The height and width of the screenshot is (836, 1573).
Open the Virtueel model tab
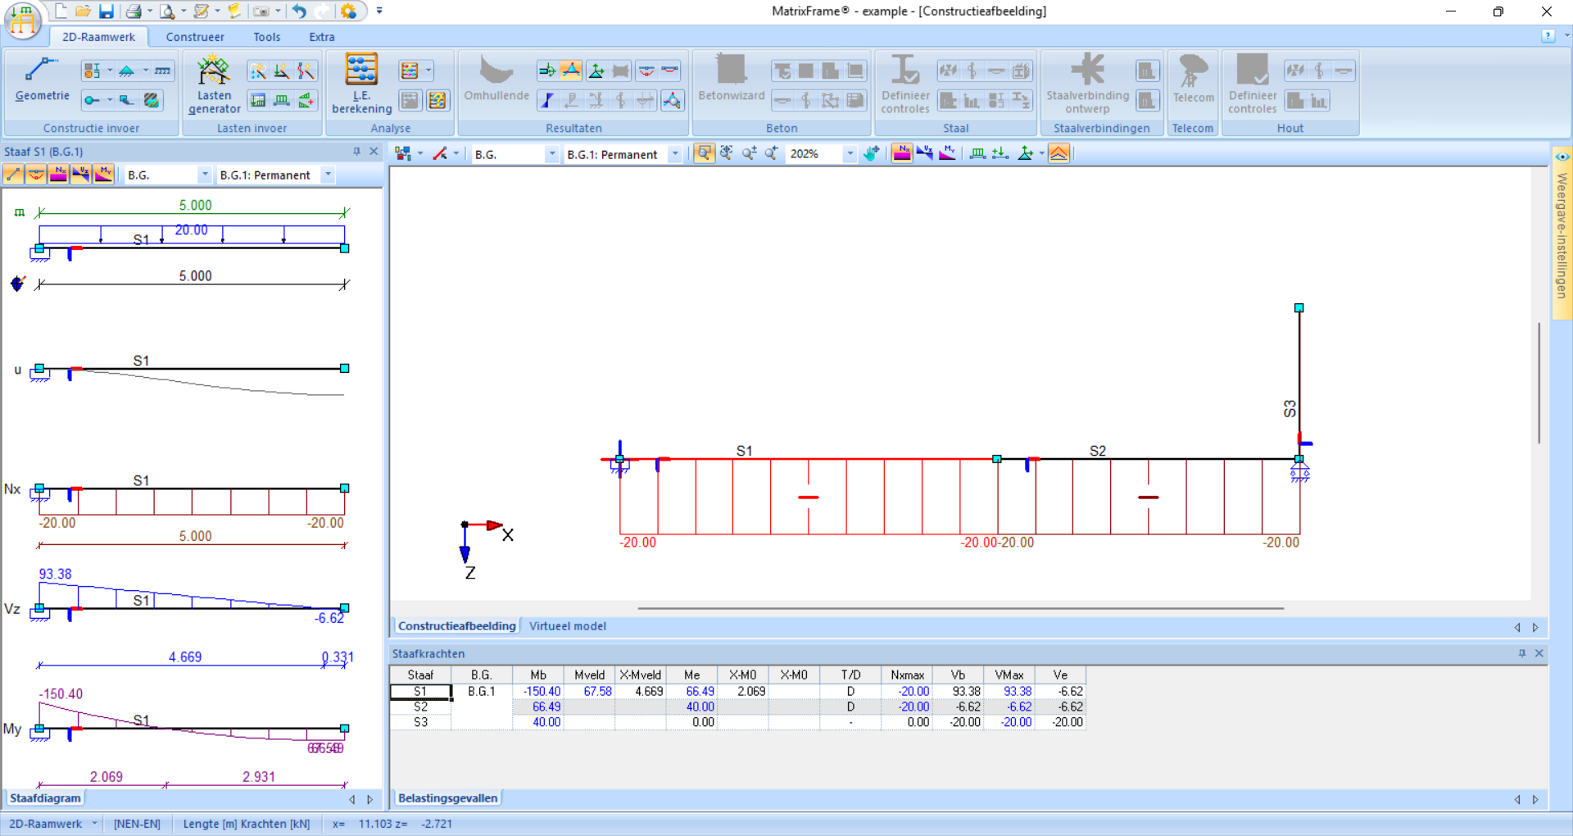coord(567,626)
